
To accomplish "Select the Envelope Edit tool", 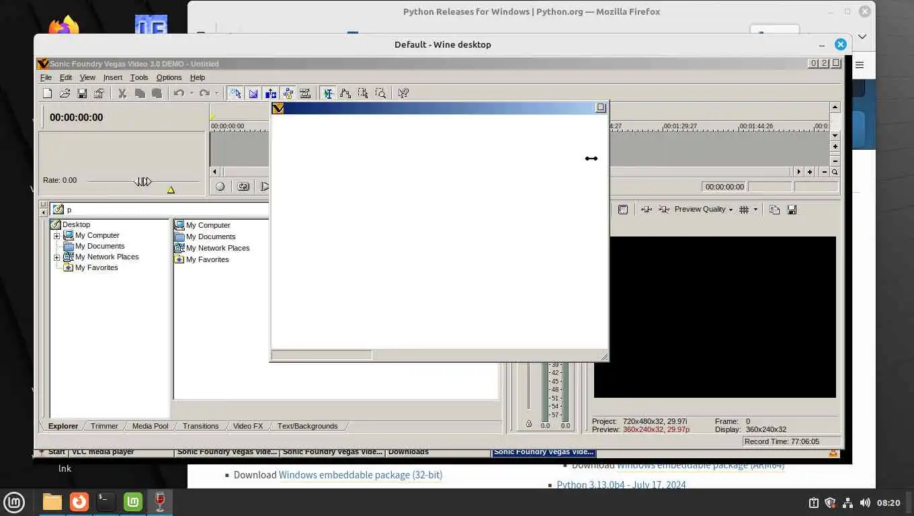I will [345, 93].
